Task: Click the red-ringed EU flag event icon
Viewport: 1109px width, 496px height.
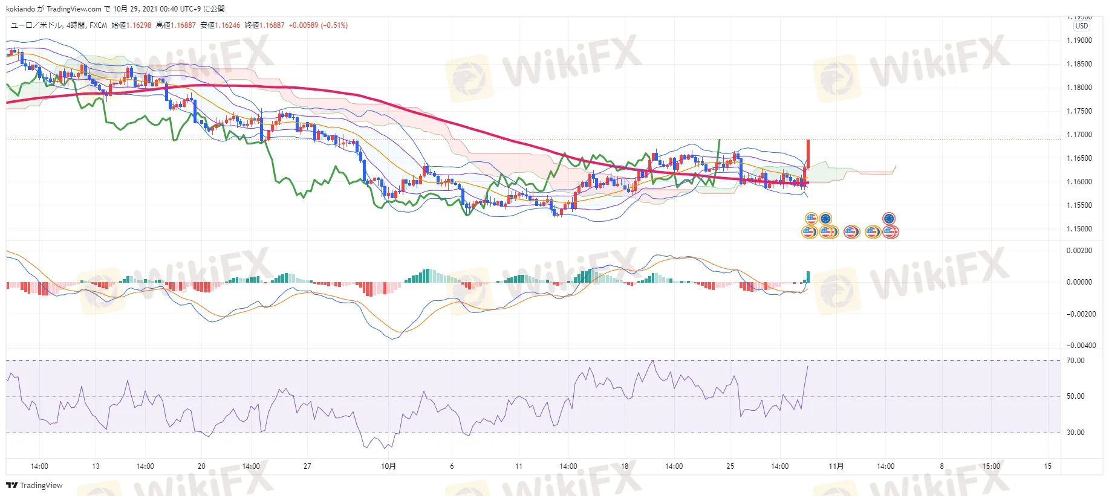Action: tap(888, 219)
